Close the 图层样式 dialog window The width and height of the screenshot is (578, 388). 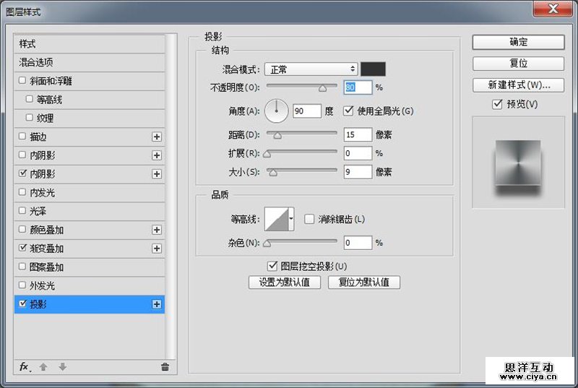(553, 9)
